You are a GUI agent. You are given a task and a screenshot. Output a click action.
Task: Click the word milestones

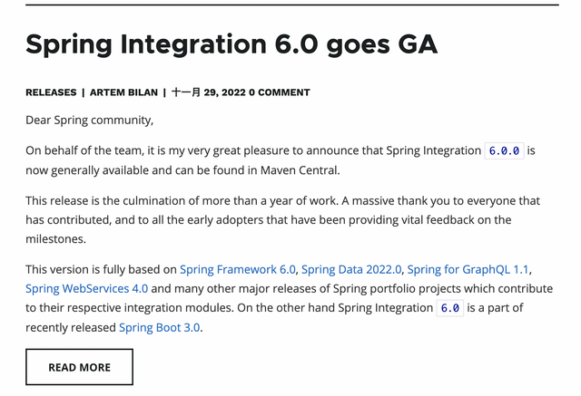tap(54, 239)
